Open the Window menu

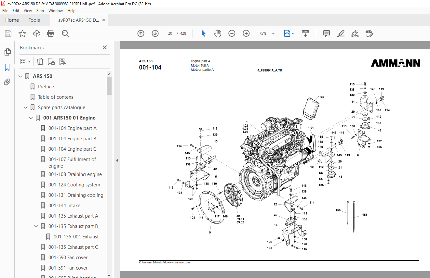coord(56,11)
